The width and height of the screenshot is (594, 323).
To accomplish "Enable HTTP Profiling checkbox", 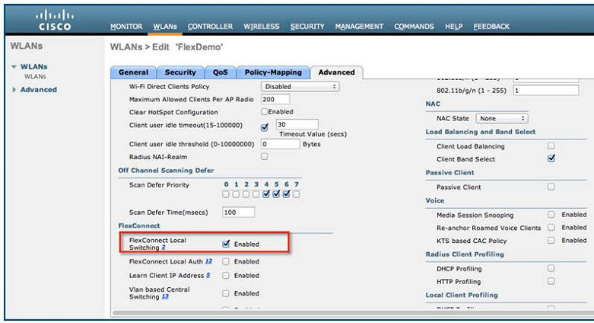I will point(551,281).
